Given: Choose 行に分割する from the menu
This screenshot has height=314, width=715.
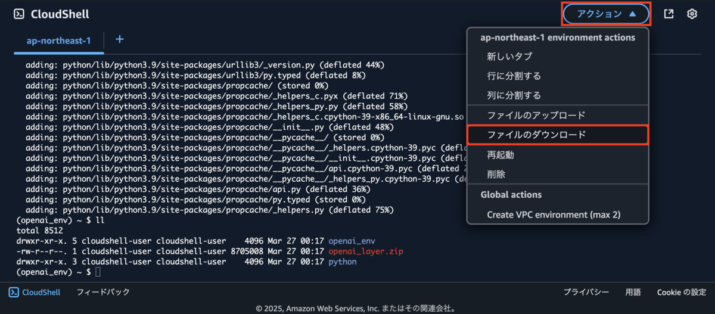Looking at the screenshot, I should pyautogui.click(x=558, y=76).
